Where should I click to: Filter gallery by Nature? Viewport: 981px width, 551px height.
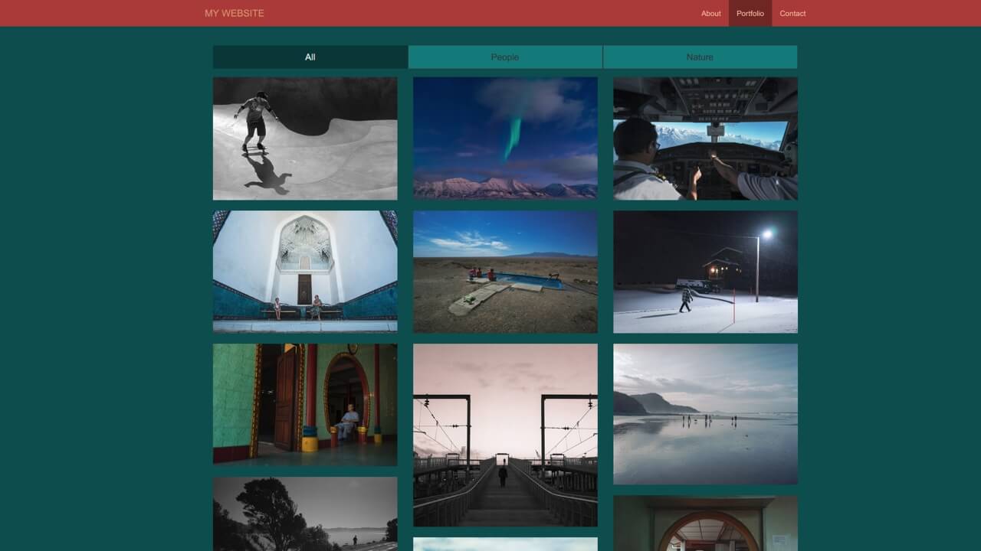tap(700, 57)
